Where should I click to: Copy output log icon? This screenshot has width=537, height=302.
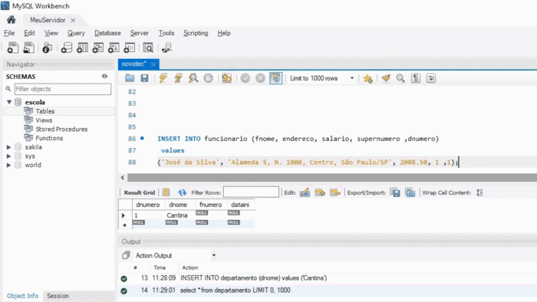point(126,255)
